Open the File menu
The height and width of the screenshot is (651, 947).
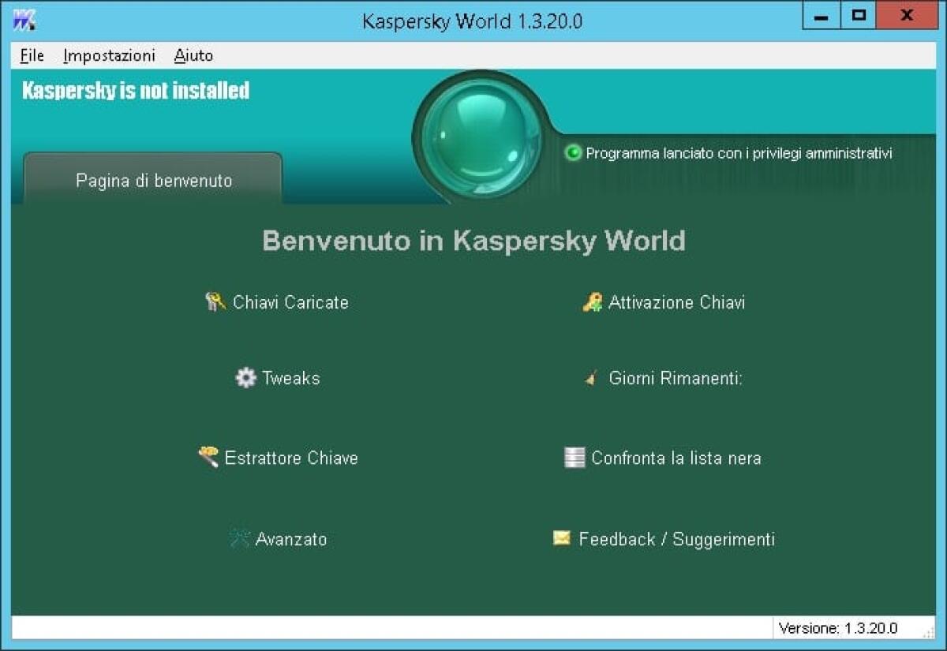(31, 55)
